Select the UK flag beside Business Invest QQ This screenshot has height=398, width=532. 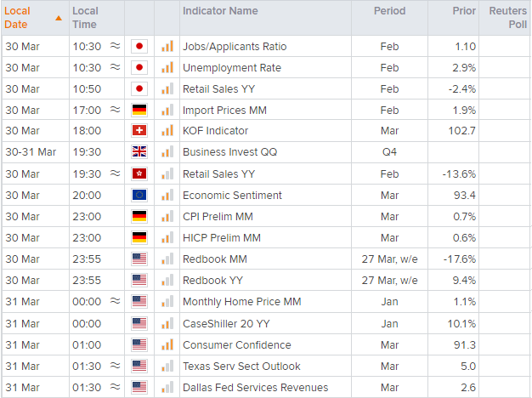pyautogui.click(x=139, y=152)
